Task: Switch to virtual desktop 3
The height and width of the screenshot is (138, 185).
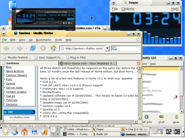Action: [53, 134]
